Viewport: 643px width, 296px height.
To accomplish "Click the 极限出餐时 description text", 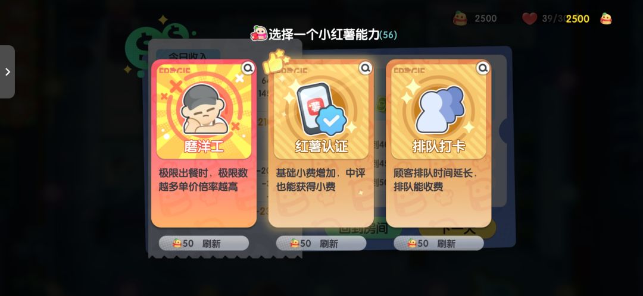I will pos(204,180).
